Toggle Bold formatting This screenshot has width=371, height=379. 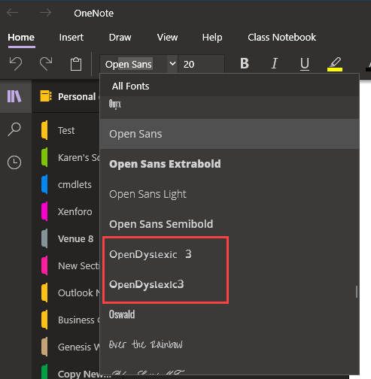tap(245, 63)
